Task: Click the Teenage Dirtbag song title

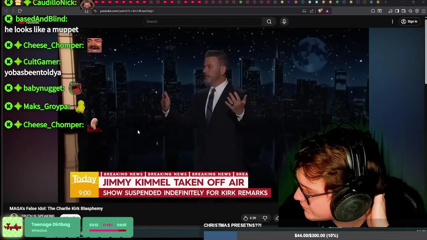Action: pos(51,224)
